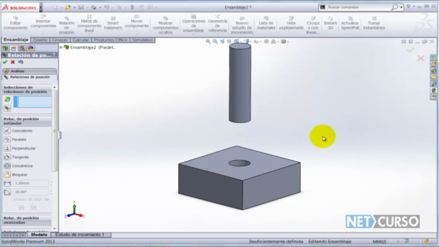The height and width of the screenshot is (247, 439).
Task: Expand the SolidWorks logo menu arrow
Action: (x=40, y=8)
